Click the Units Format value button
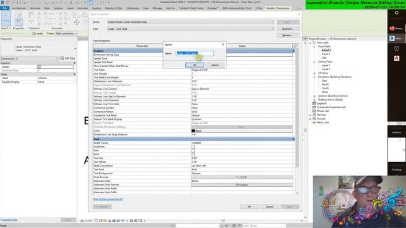 tap(242, 177)
